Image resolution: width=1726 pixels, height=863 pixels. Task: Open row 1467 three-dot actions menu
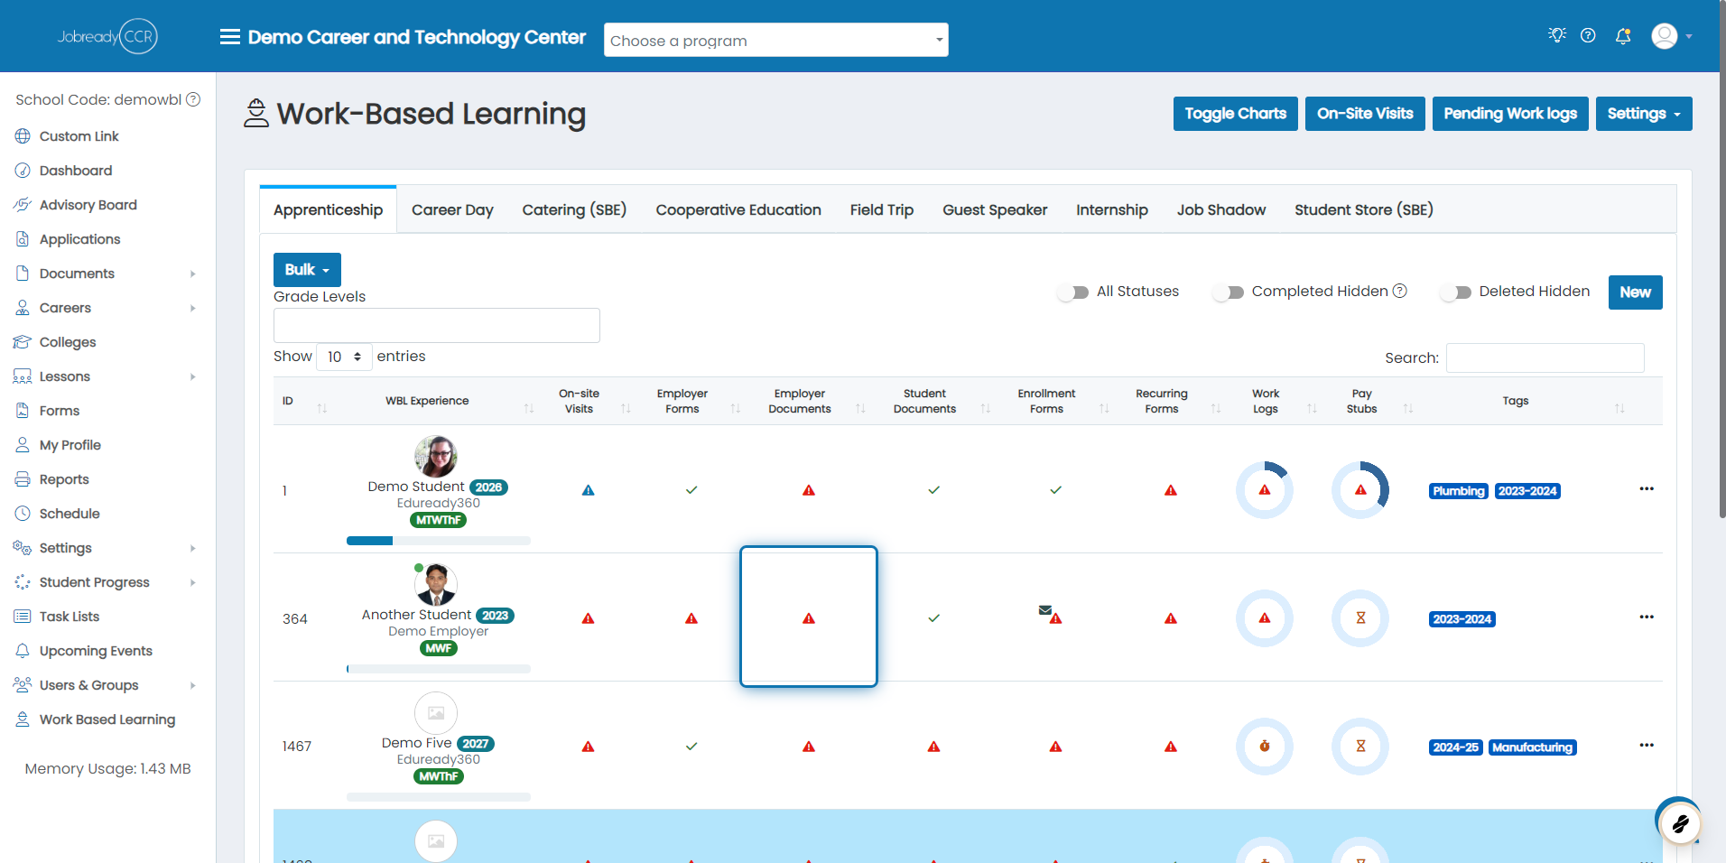[1647, 745]
